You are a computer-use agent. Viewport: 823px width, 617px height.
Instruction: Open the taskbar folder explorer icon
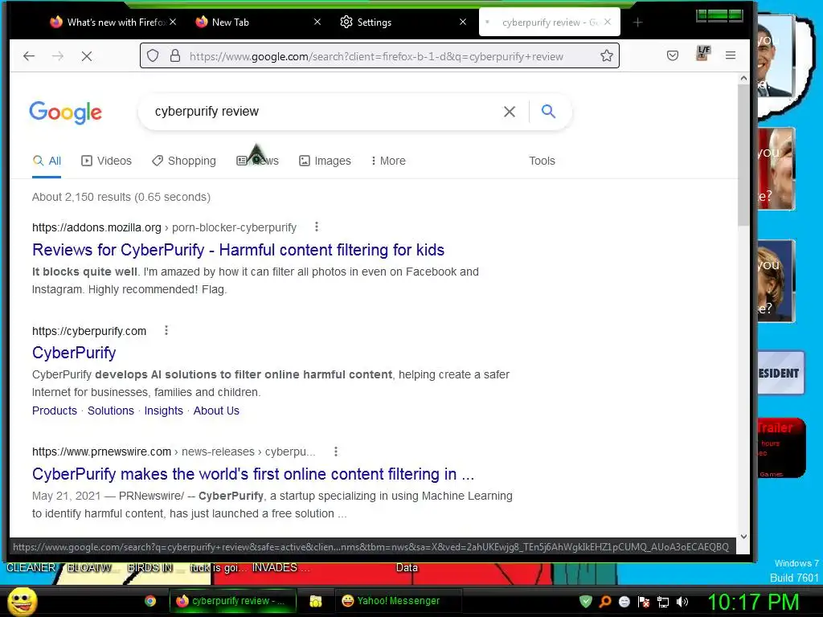click(315, 601)
